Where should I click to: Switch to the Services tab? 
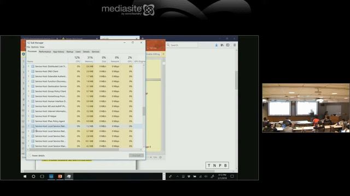[x=96, y=52]
